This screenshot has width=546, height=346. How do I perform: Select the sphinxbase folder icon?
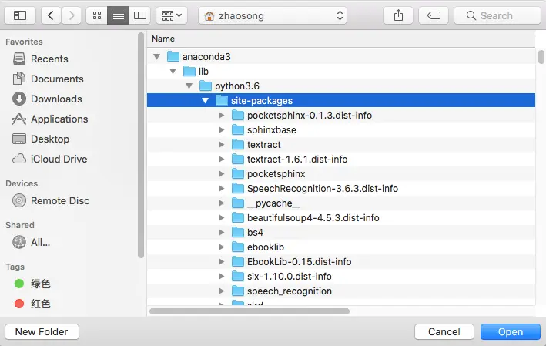point(238,129)
